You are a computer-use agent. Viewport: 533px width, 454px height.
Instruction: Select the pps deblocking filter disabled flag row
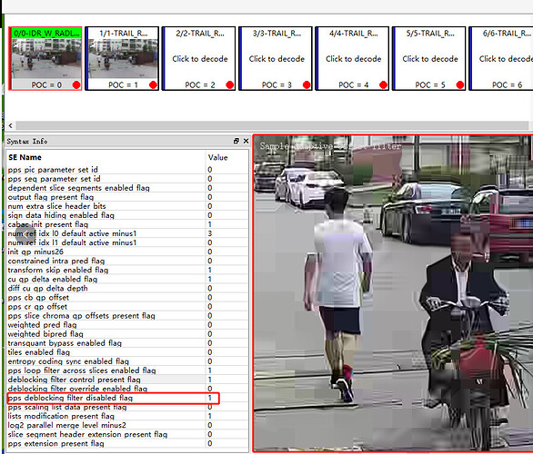coord(113,398)
